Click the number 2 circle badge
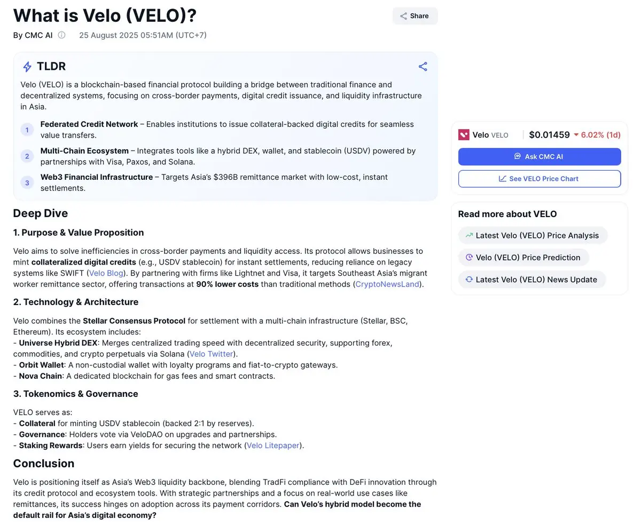The height and width of the screenshot is (527, 641). (27, 156)
